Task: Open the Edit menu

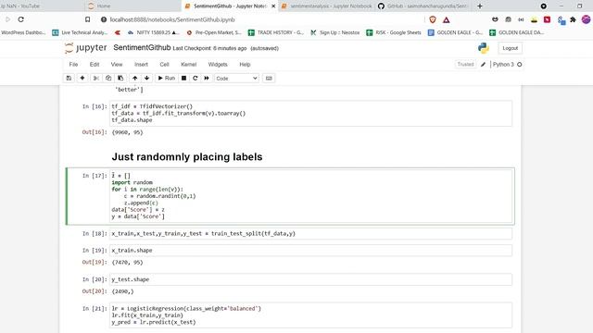Action: (95, 65)
